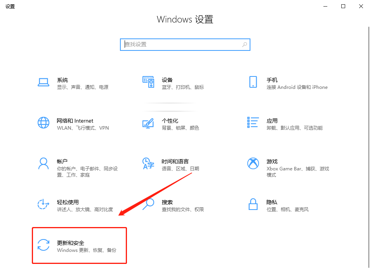Click the 语音、区域、日期 description
The width and height of the screenshot is (370, 274).
180,169
